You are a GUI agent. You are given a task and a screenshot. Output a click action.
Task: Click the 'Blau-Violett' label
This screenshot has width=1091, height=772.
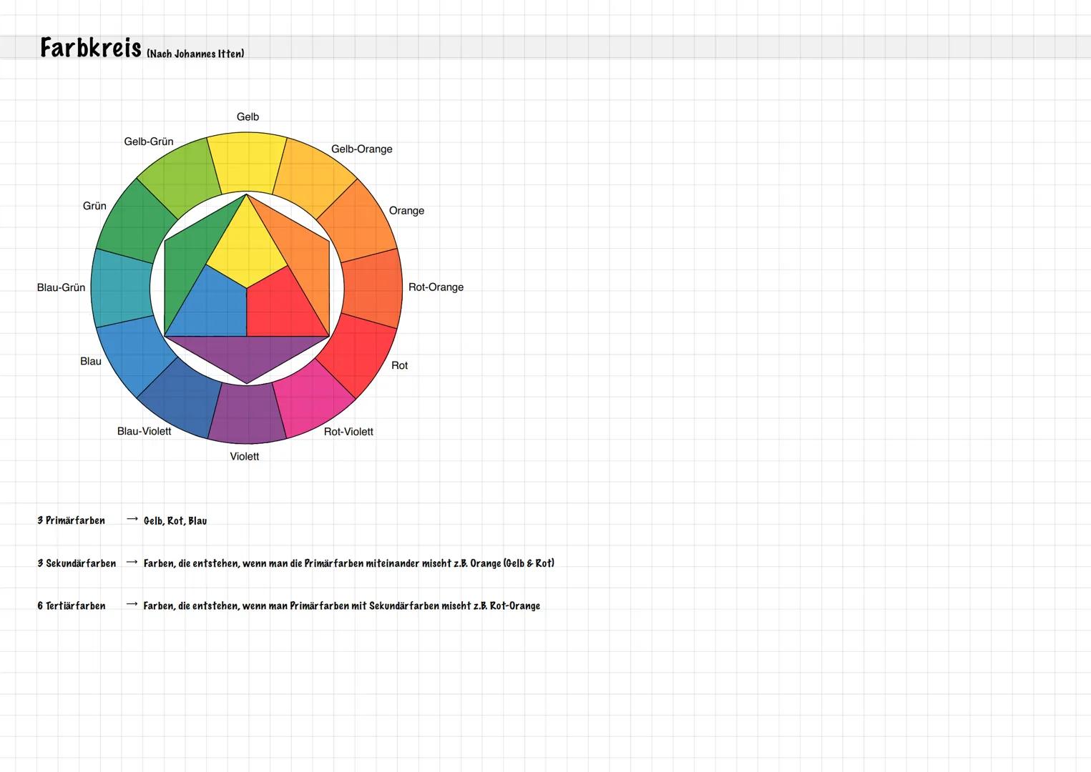point(144,431)
